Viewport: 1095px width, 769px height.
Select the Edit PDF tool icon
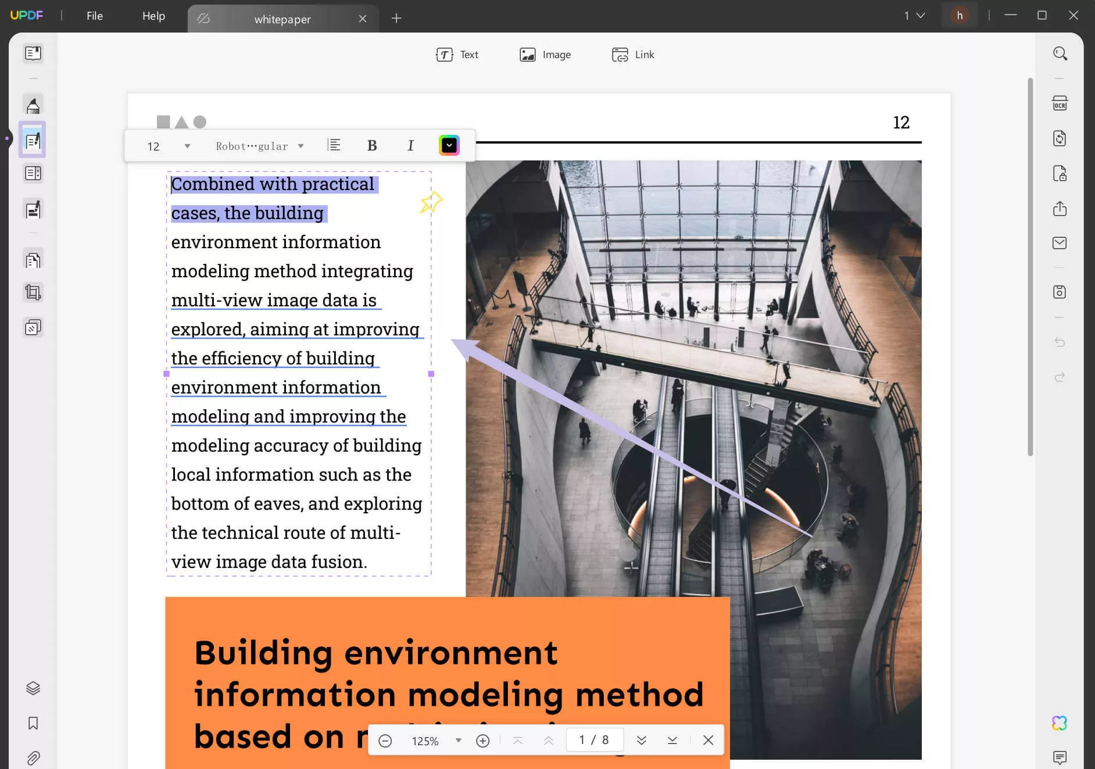click(x=33, y=140)
